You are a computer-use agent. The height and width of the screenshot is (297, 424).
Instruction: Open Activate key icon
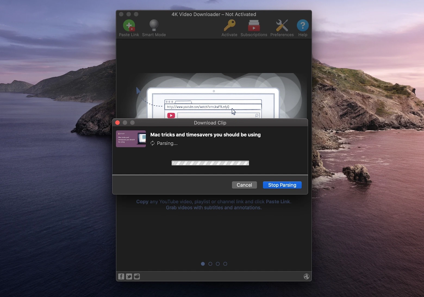tap(229, 25)
